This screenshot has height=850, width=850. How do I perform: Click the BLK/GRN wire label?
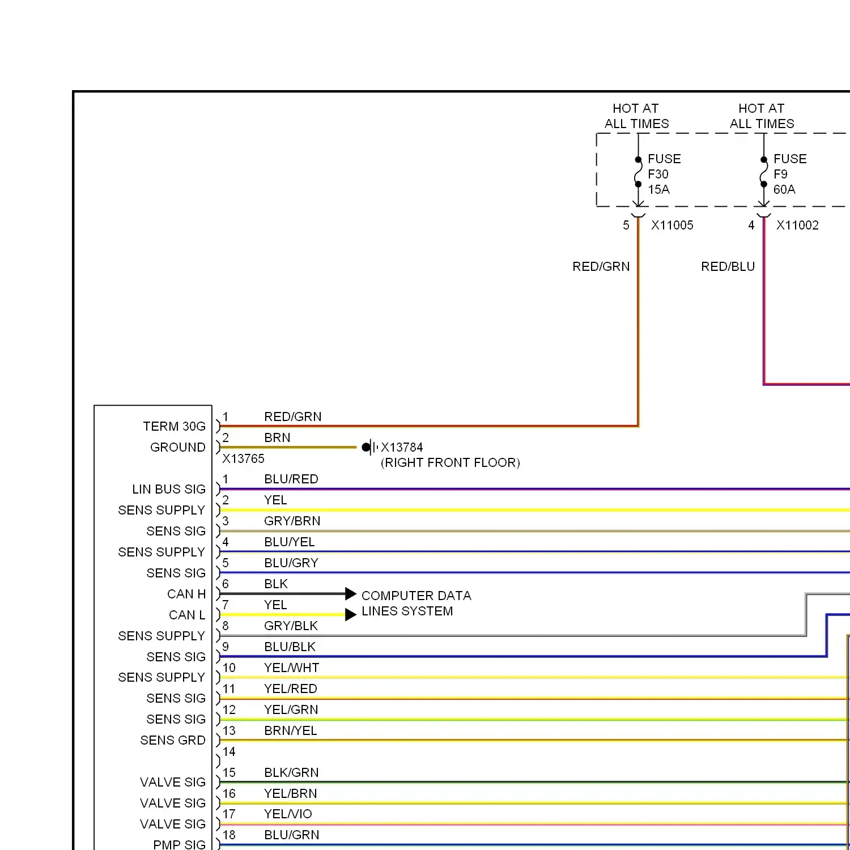(291, 772)
